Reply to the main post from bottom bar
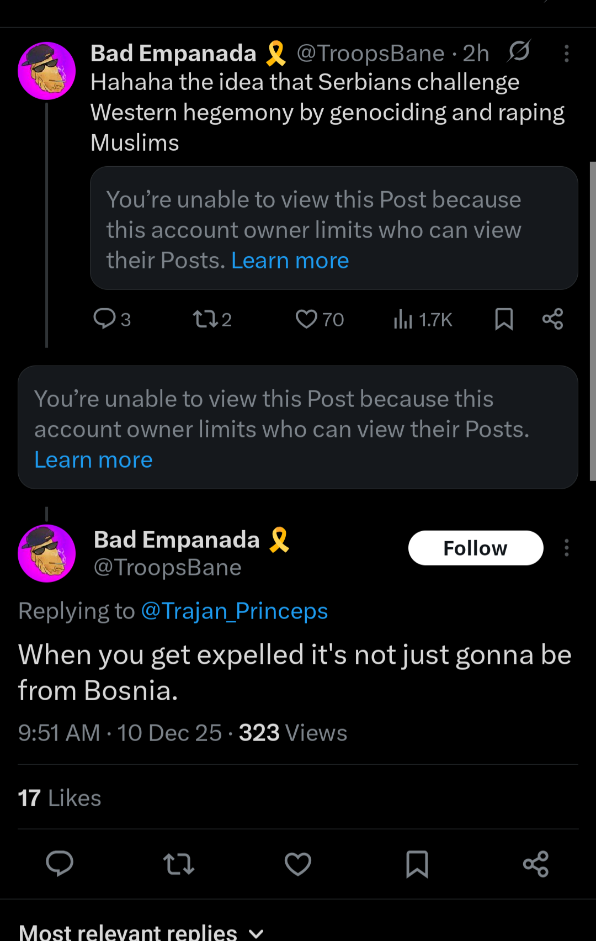Viewport: 596px width, 941px height. pos(60,863)
